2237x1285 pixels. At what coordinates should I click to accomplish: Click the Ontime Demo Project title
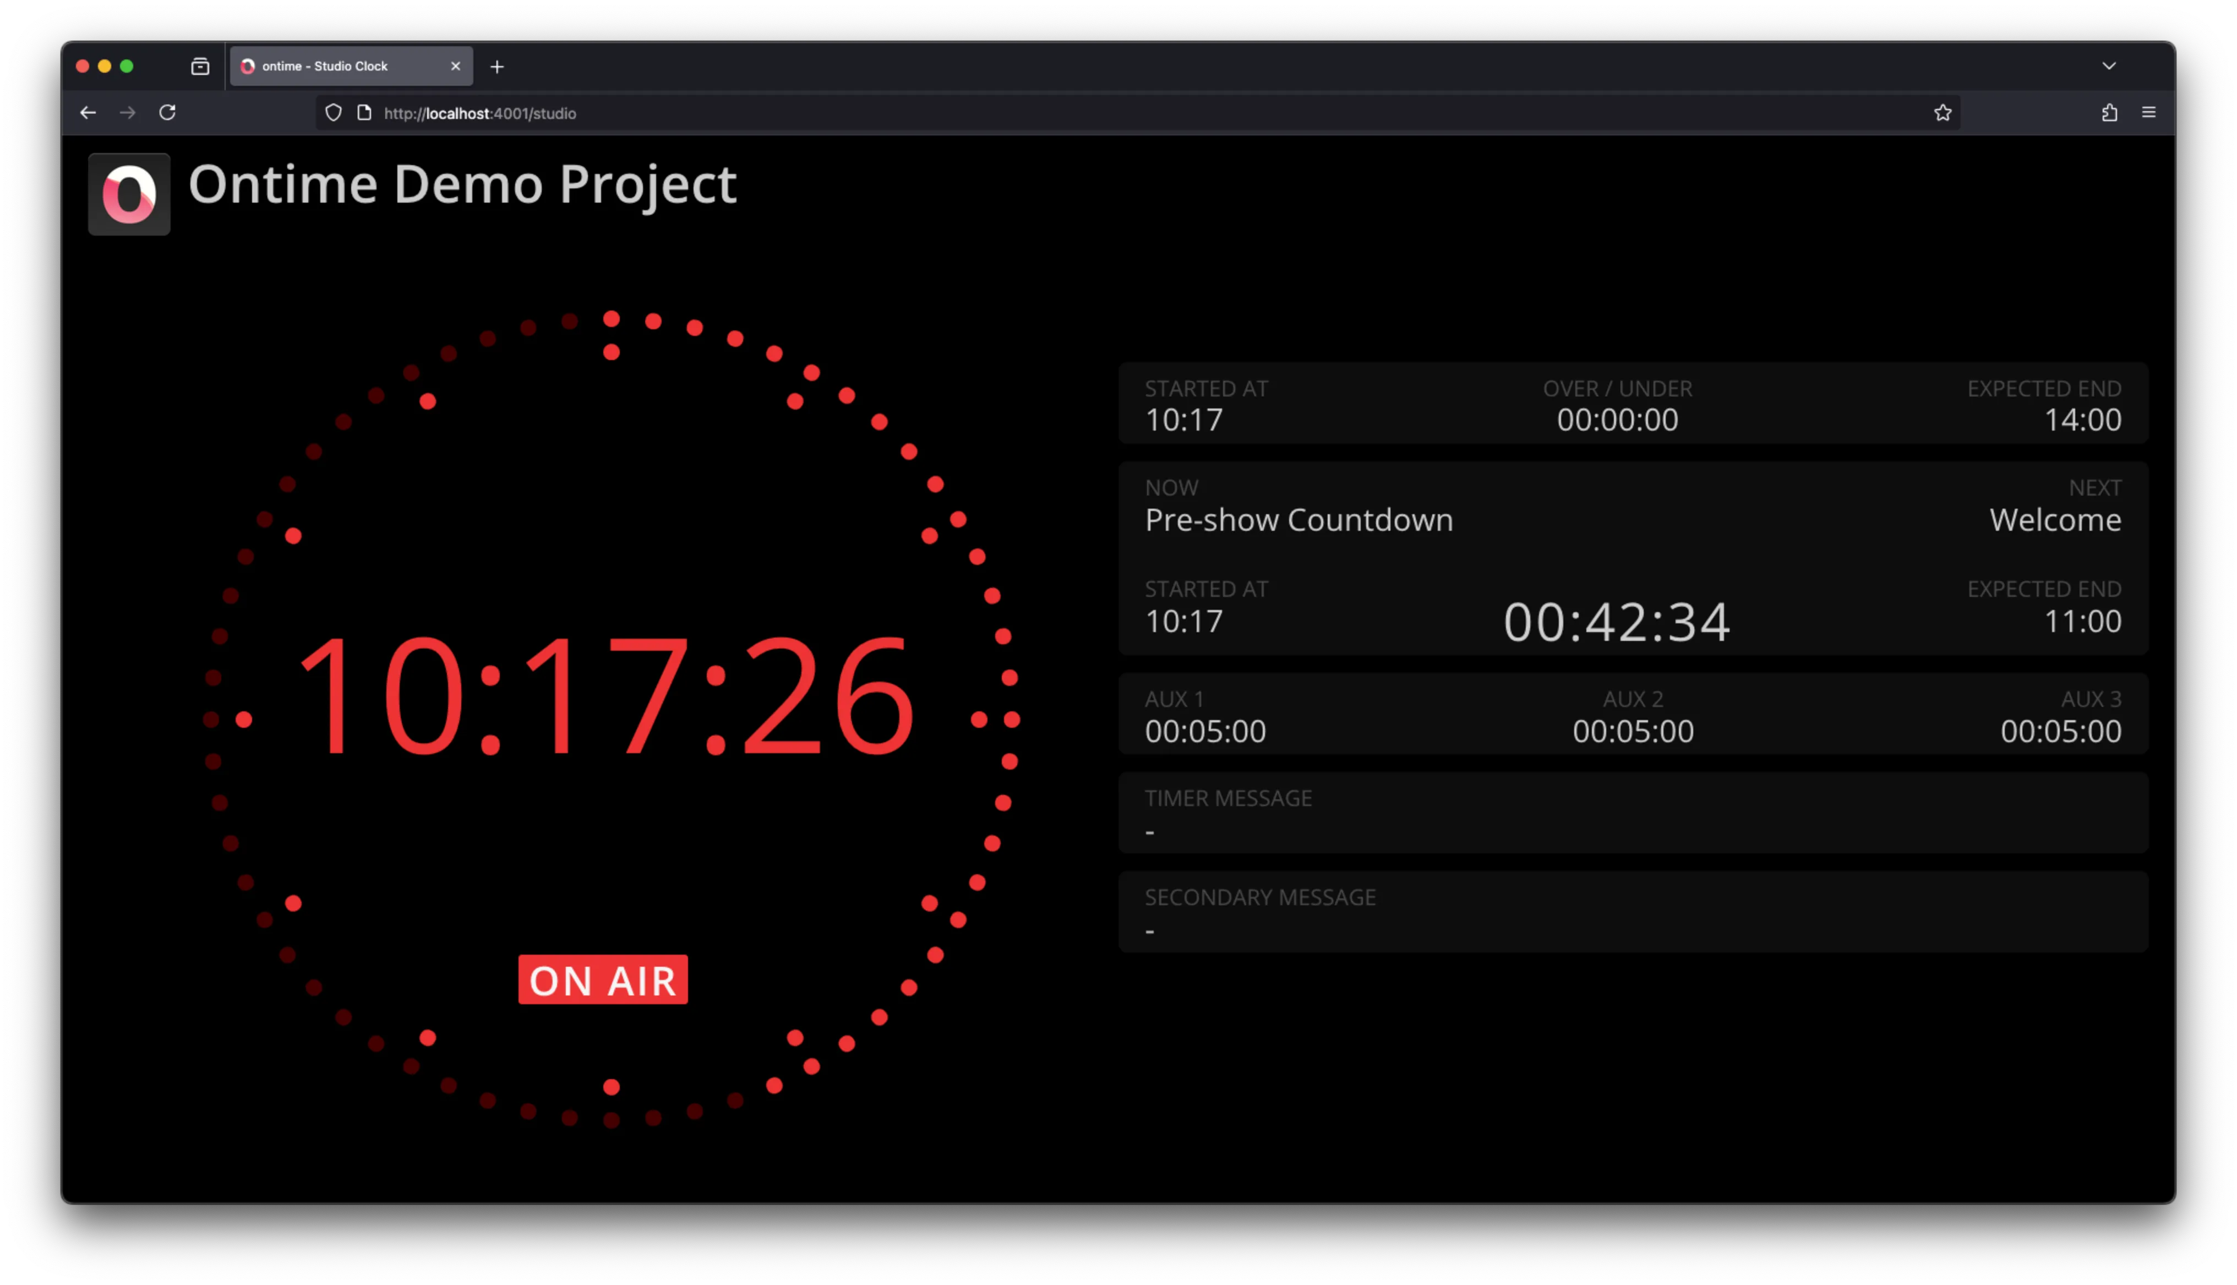pyautogui.click(x=462, y=186)
